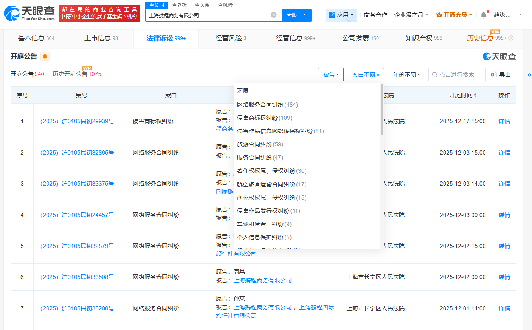532x330 pixels.
Task: Click the notification bell icon
Action: coord(484,15)
